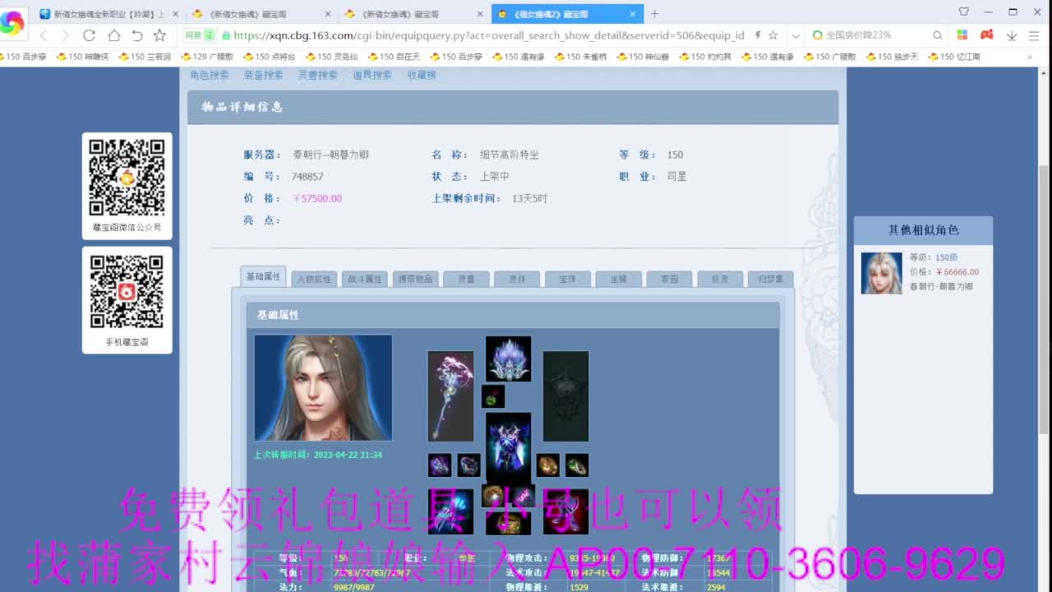Open a new browser tab with plus
This screenshot has width=1052, height=592.
pos(654,14)
